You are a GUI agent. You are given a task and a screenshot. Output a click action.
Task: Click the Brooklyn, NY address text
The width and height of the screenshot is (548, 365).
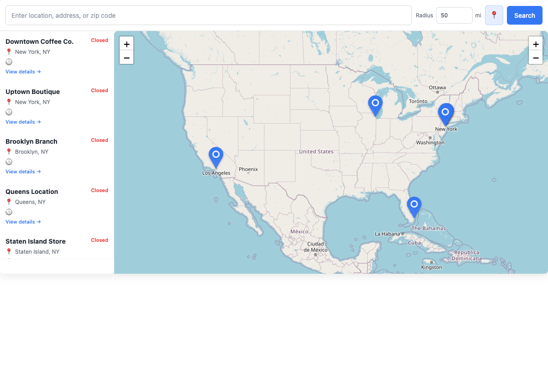[32, 152]
